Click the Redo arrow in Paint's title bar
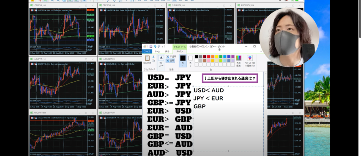This screenshot has height=156, width=361. pyautogui.click(x=159, y=47)
